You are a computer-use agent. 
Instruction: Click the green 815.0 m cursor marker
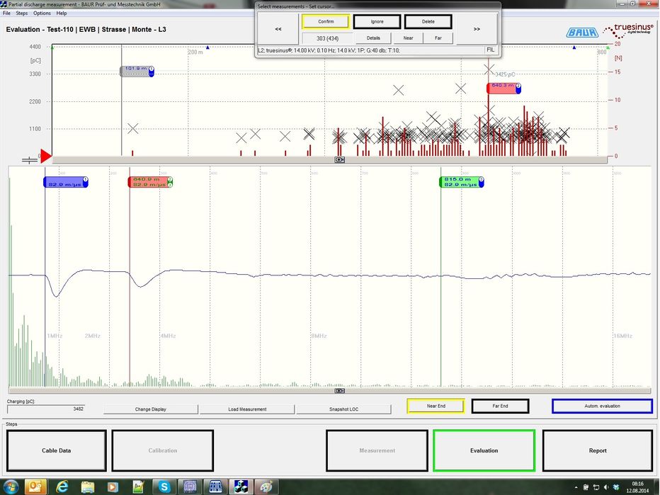[462, 182]
